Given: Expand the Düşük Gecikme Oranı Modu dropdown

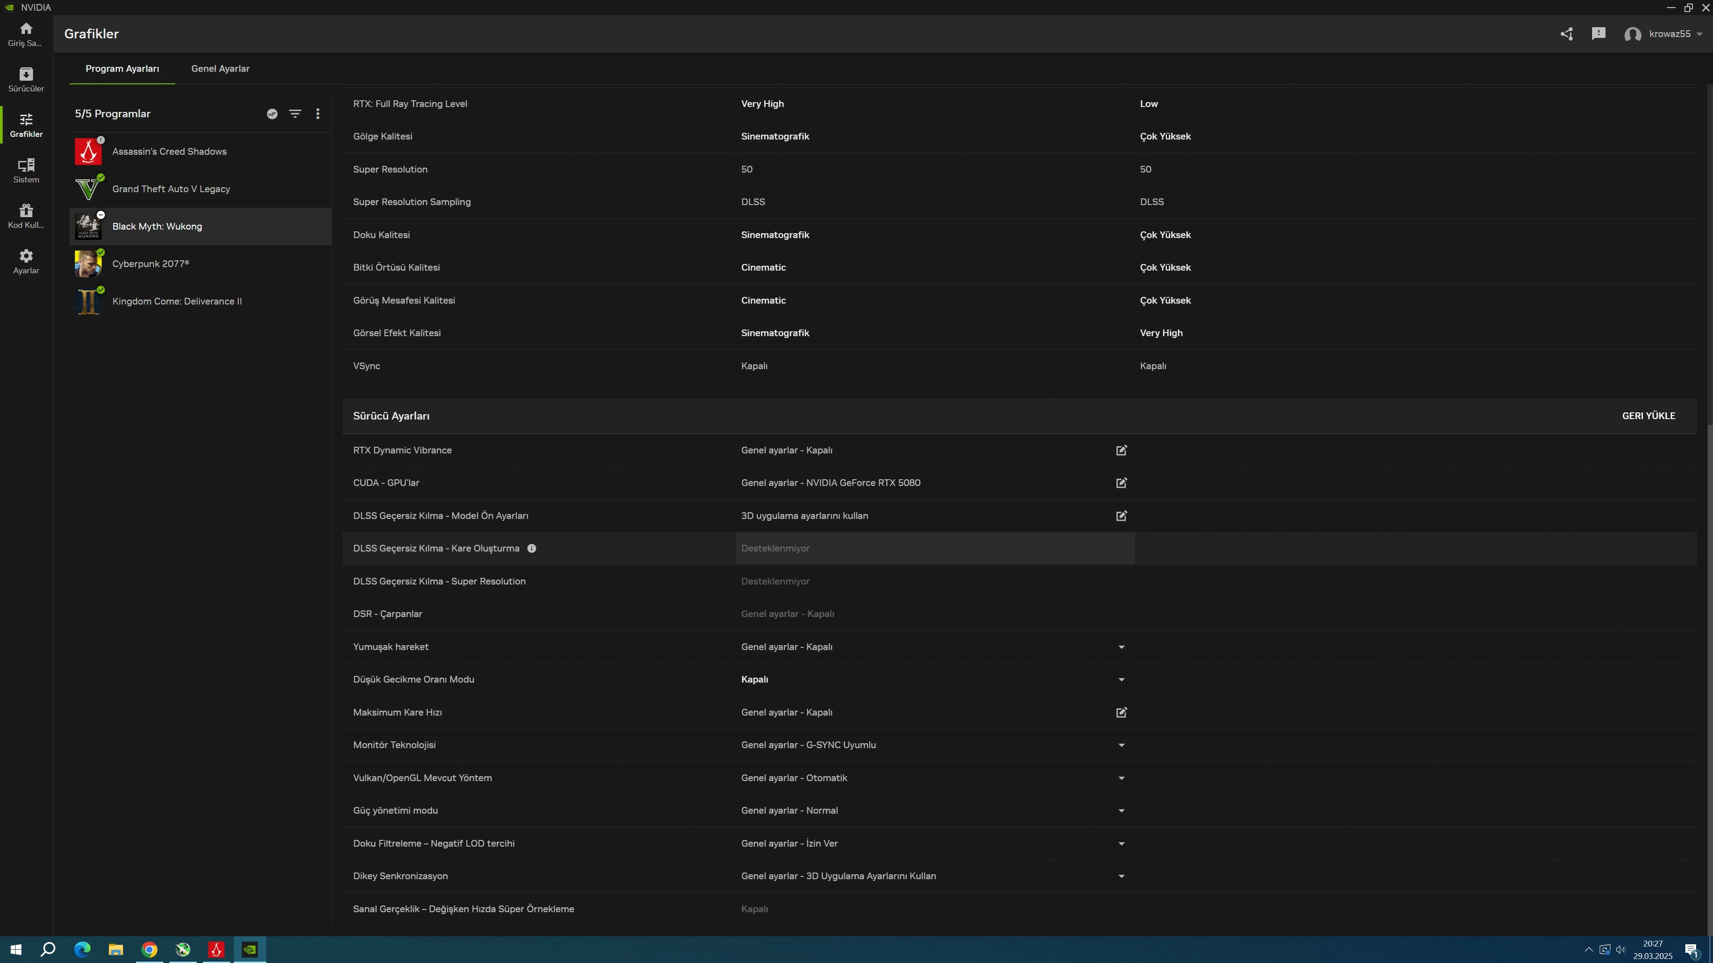Looking at the screenshot, I should click(x=1121, y=680).
